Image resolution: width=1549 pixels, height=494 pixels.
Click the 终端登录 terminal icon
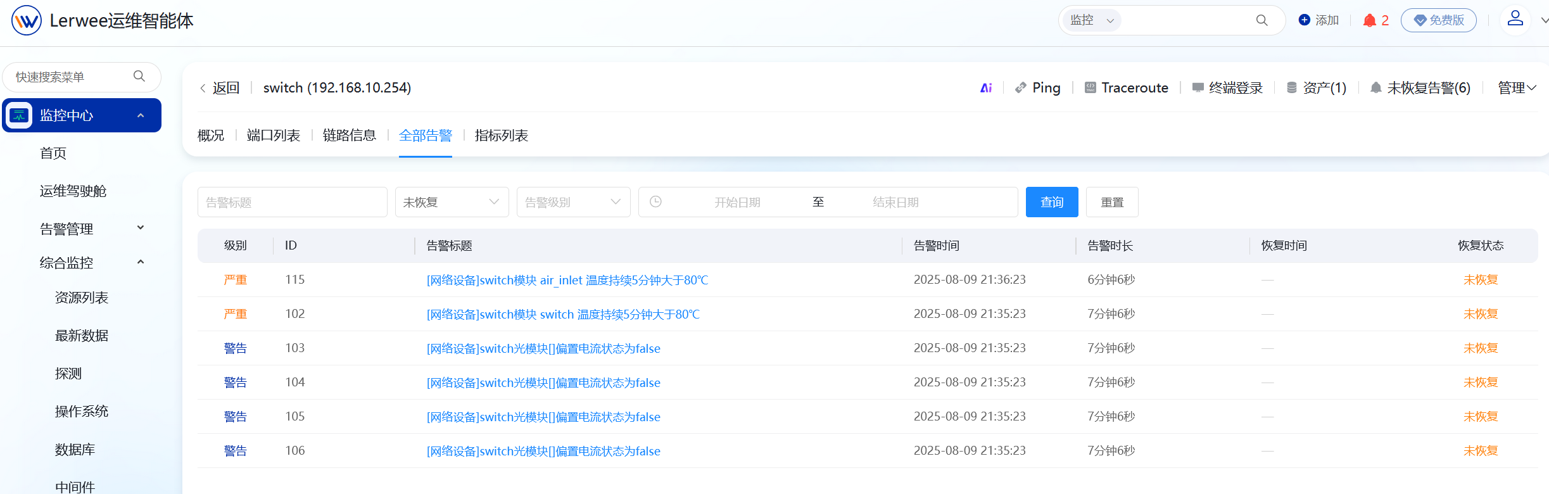(x=1198, y=87)
